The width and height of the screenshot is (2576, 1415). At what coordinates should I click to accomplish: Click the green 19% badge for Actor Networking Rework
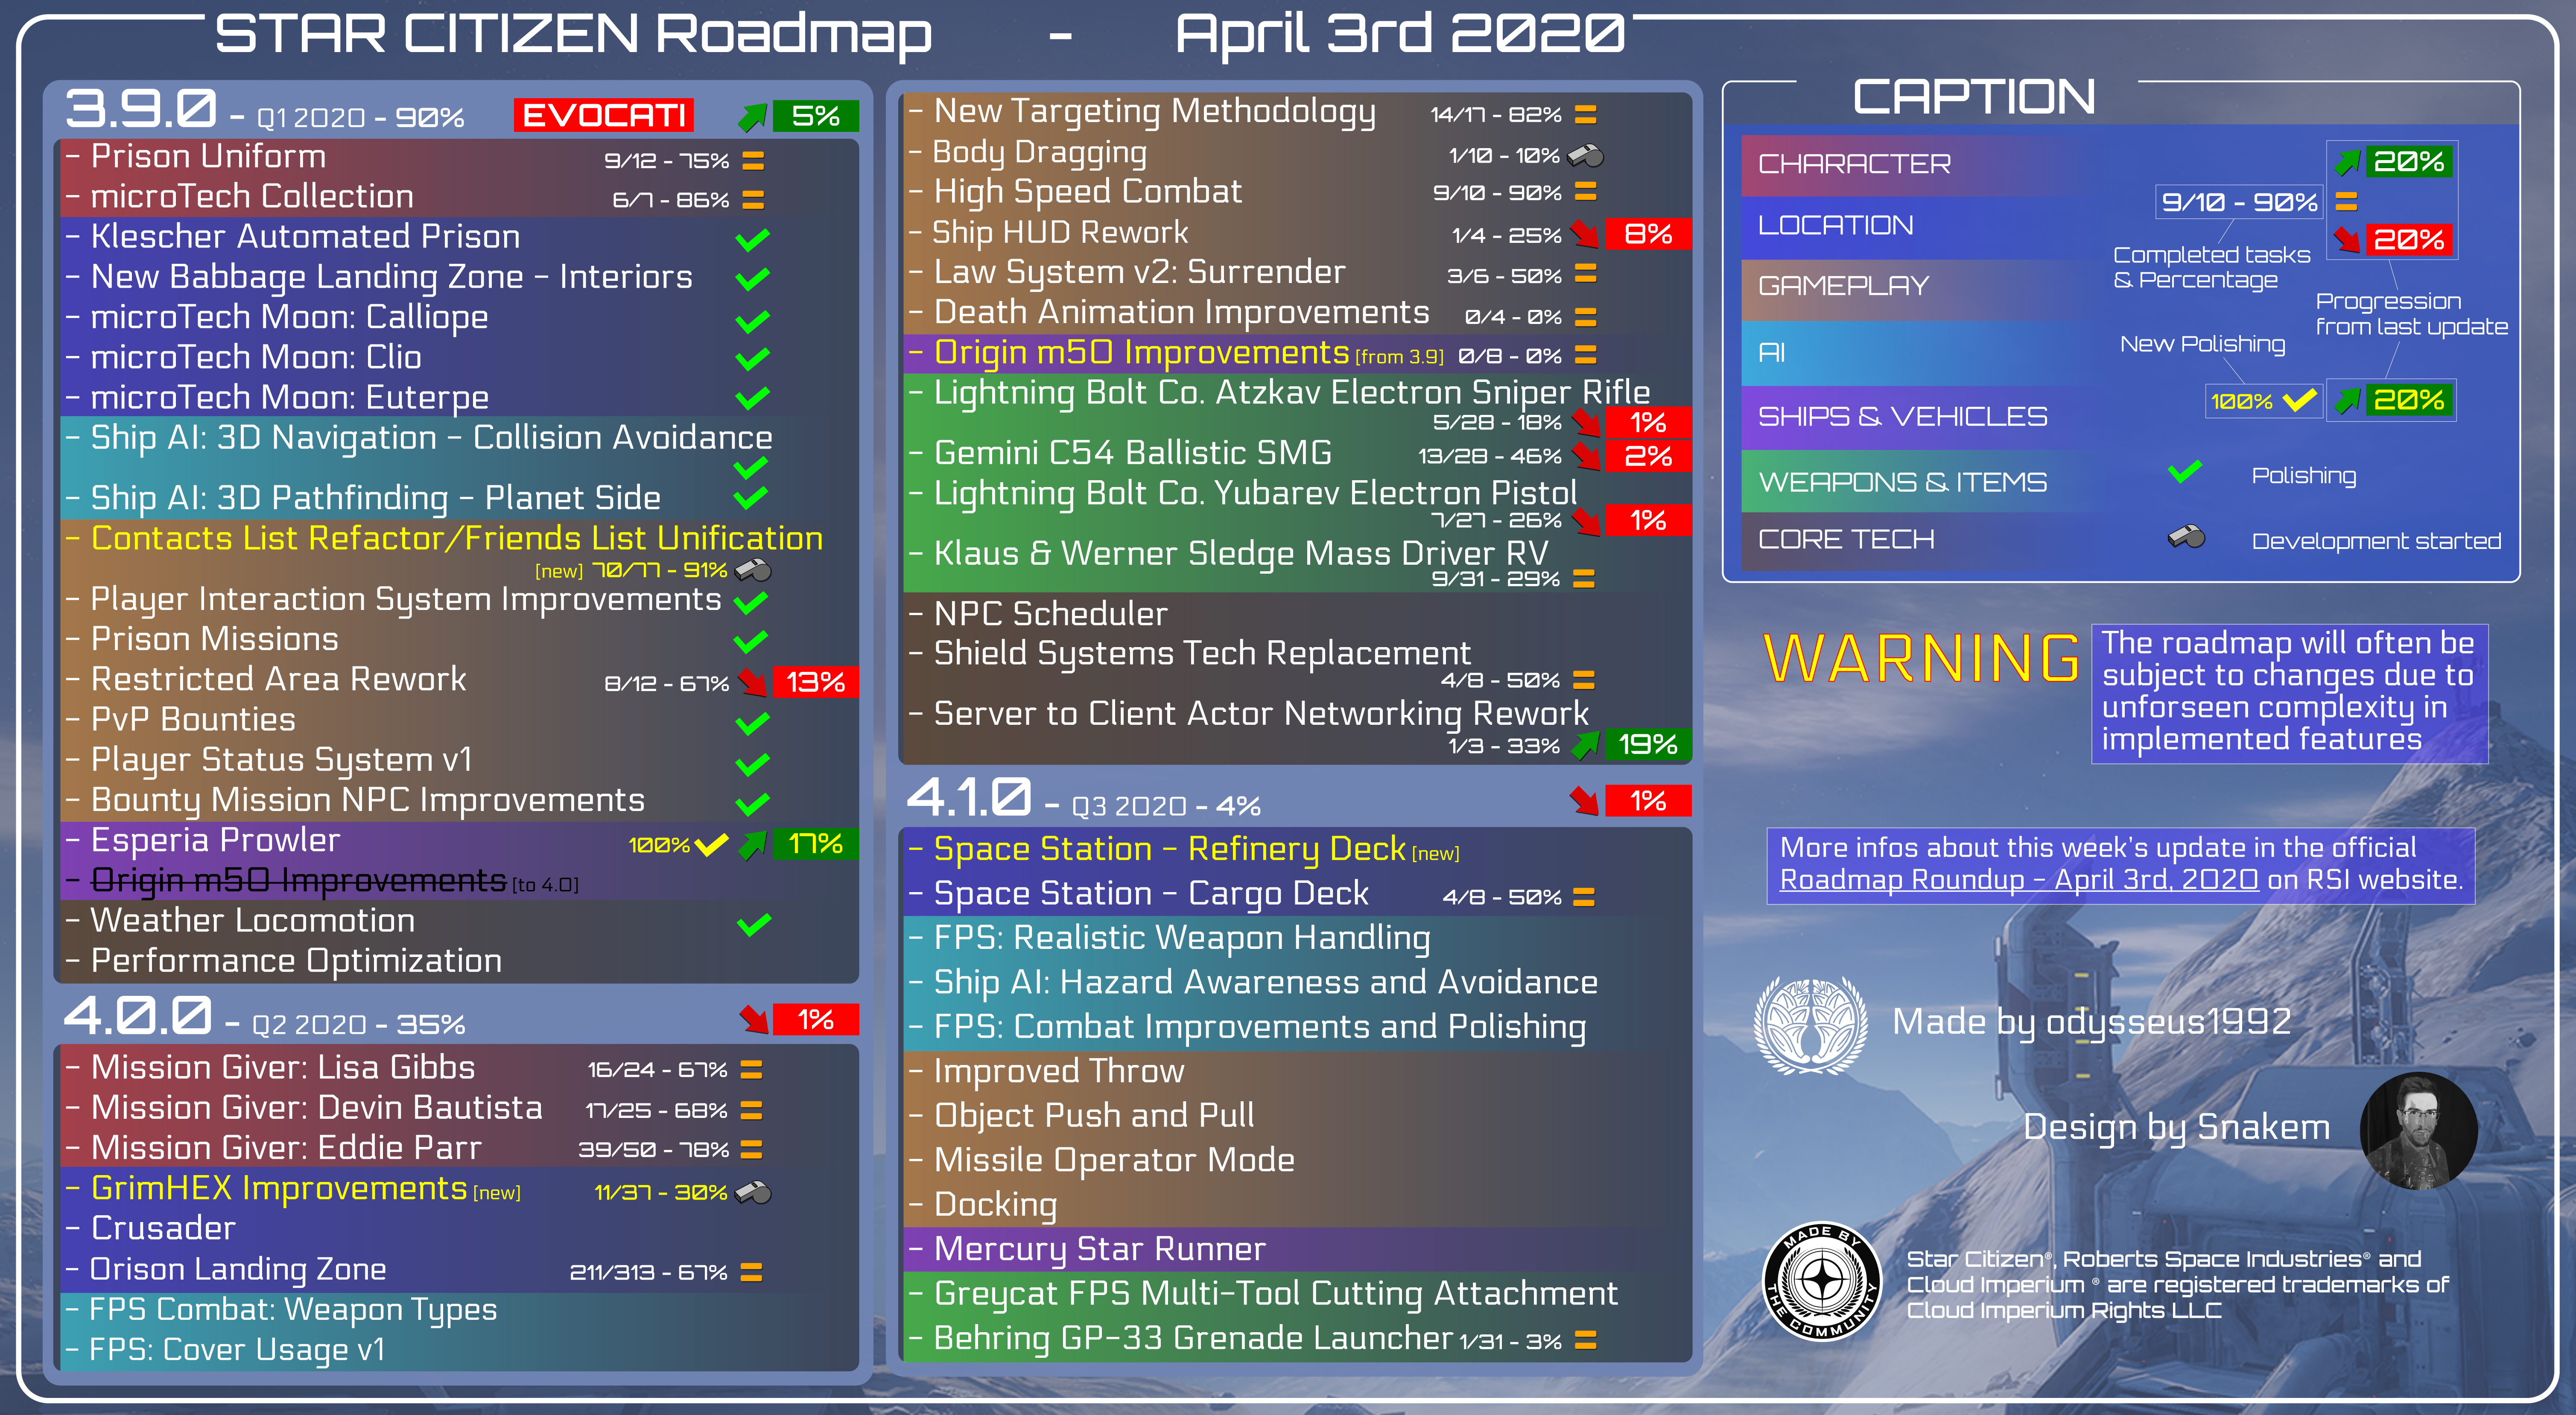coord(1648,744)
